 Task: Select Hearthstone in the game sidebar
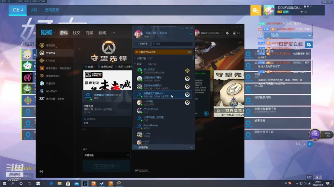55,61
